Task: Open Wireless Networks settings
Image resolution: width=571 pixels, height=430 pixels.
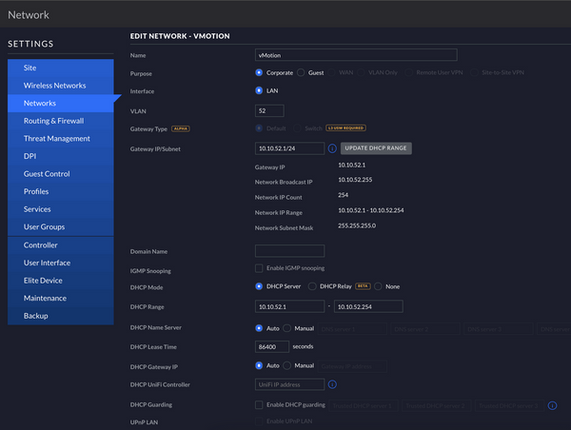Action: [x=54, y=86]
